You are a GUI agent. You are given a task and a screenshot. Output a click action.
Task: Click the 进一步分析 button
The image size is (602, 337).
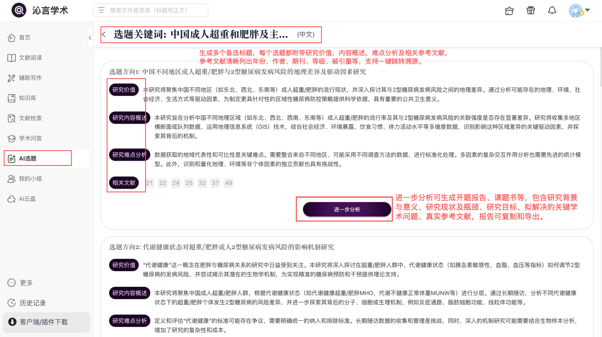(347, 209)
